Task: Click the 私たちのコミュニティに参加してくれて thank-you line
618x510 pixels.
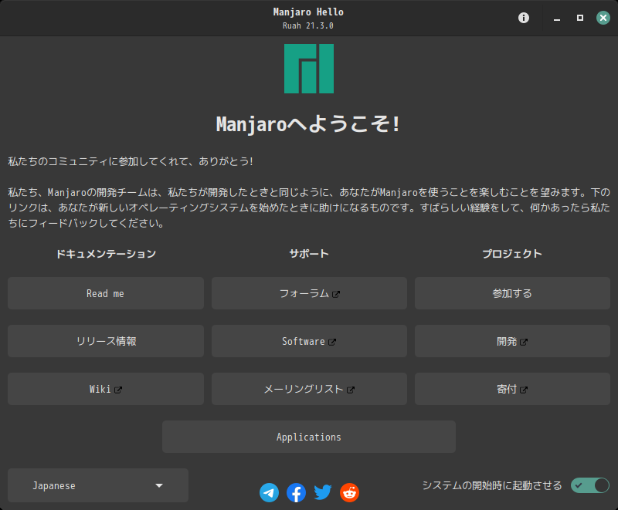Action: click(x=131, y=161)
